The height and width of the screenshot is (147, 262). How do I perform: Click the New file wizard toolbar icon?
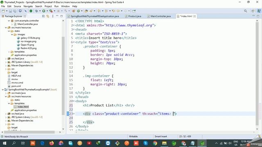(x=3, y=11)
